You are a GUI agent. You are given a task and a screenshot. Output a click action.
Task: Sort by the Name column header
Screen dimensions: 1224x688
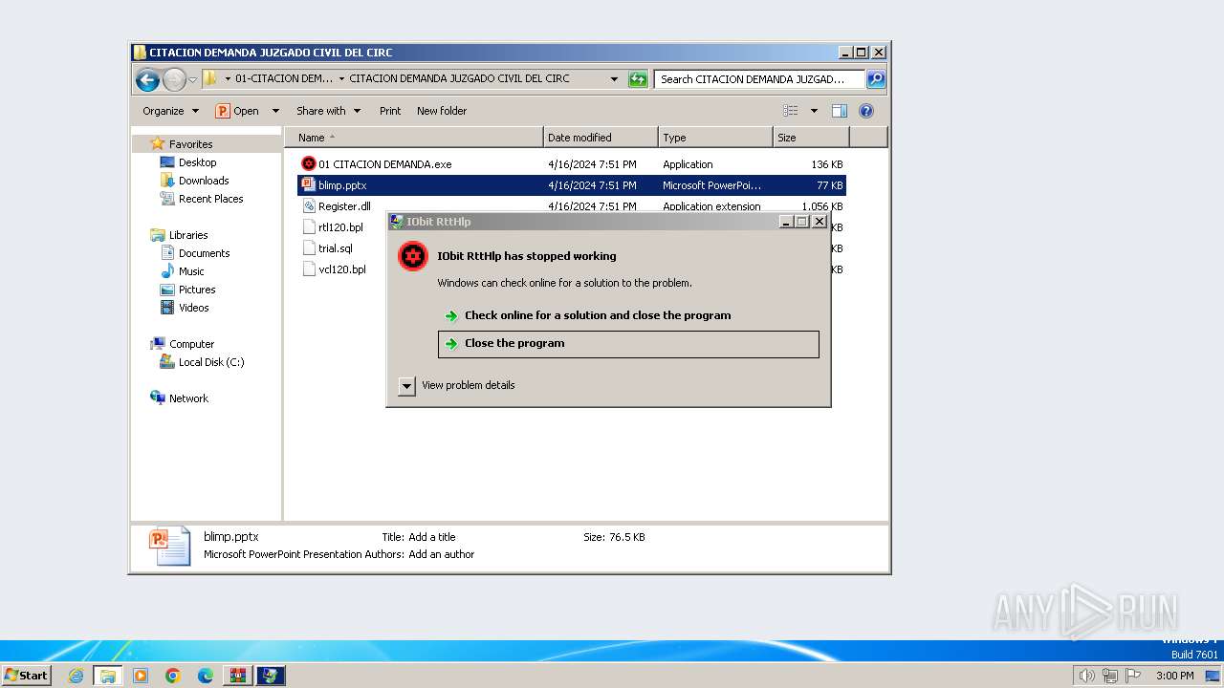[x=413, y=138]
